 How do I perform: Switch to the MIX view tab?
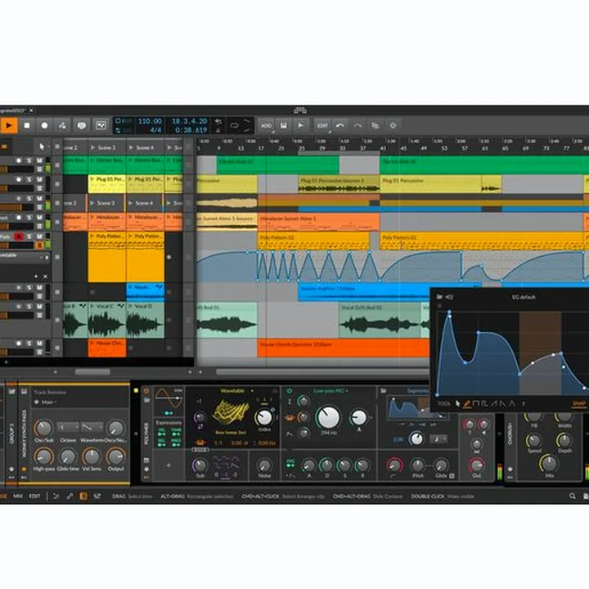point(18,497)
